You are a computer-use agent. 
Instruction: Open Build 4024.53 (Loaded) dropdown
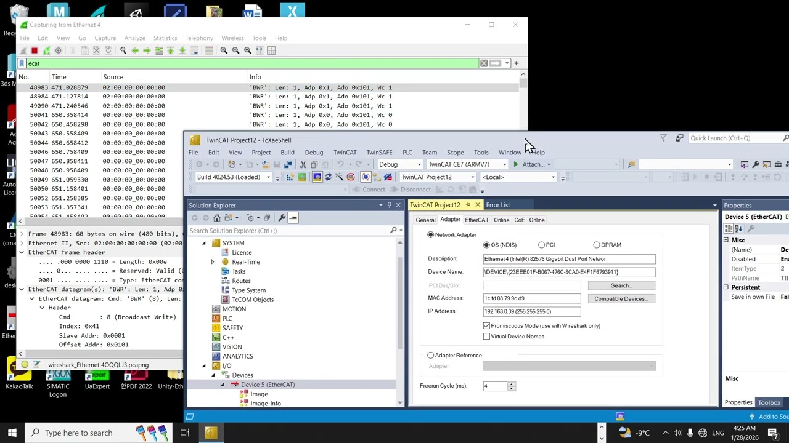(x=268, y=177)
